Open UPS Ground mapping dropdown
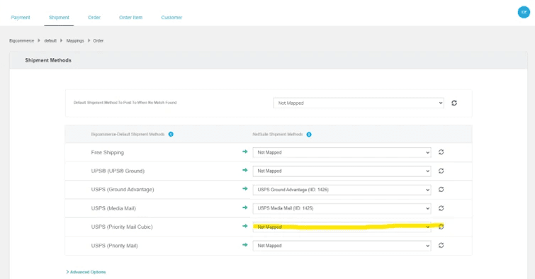 pyautogui.click(x=342, y=171)
